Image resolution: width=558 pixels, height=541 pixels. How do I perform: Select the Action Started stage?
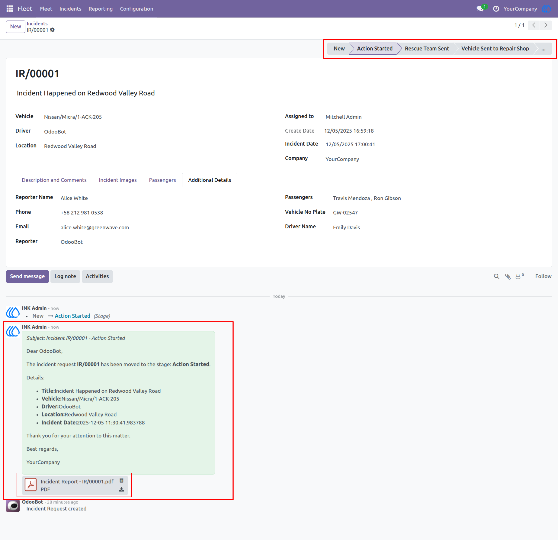pos(375,49)
